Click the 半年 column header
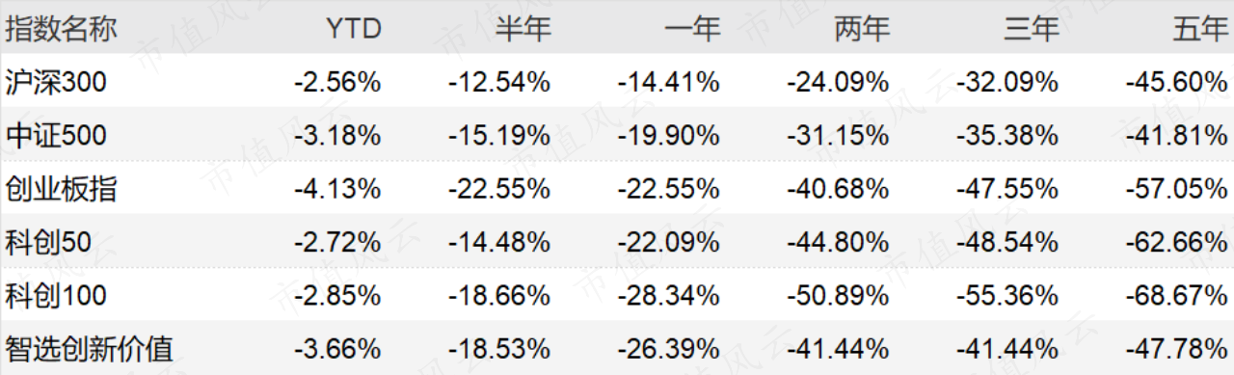 pos(523,29)
